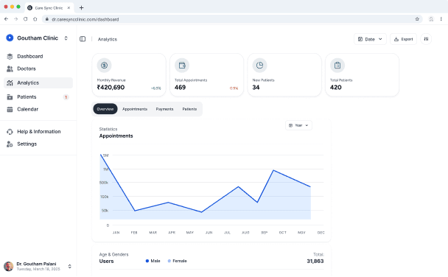Click the Analytics chart icon in sidebar
The image size is (448, 277).
coord(10,83)
